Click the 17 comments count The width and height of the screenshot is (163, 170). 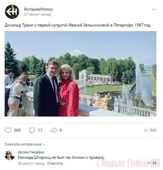pos(40,130)
